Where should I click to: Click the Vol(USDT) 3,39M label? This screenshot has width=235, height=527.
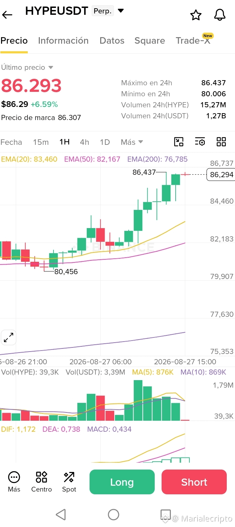[x=96, y=372]
